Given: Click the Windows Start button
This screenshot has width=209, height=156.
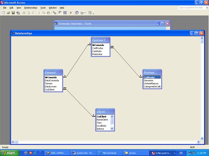Looking at the screenshot, I should pos(9,153).
